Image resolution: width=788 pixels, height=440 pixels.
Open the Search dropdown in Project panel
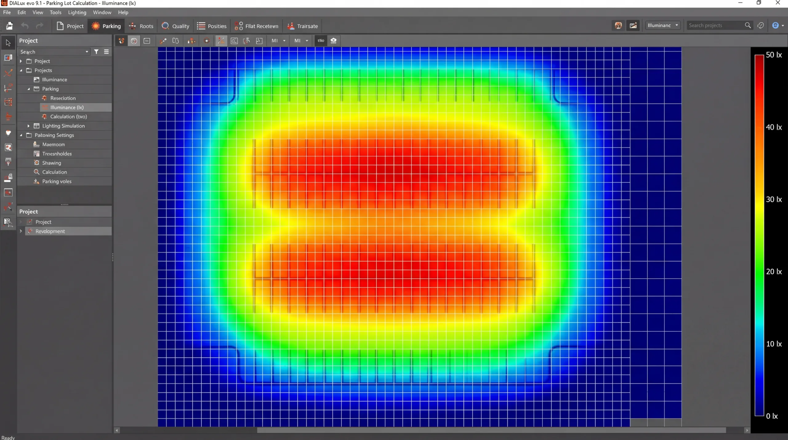click(x=87, y=52)
